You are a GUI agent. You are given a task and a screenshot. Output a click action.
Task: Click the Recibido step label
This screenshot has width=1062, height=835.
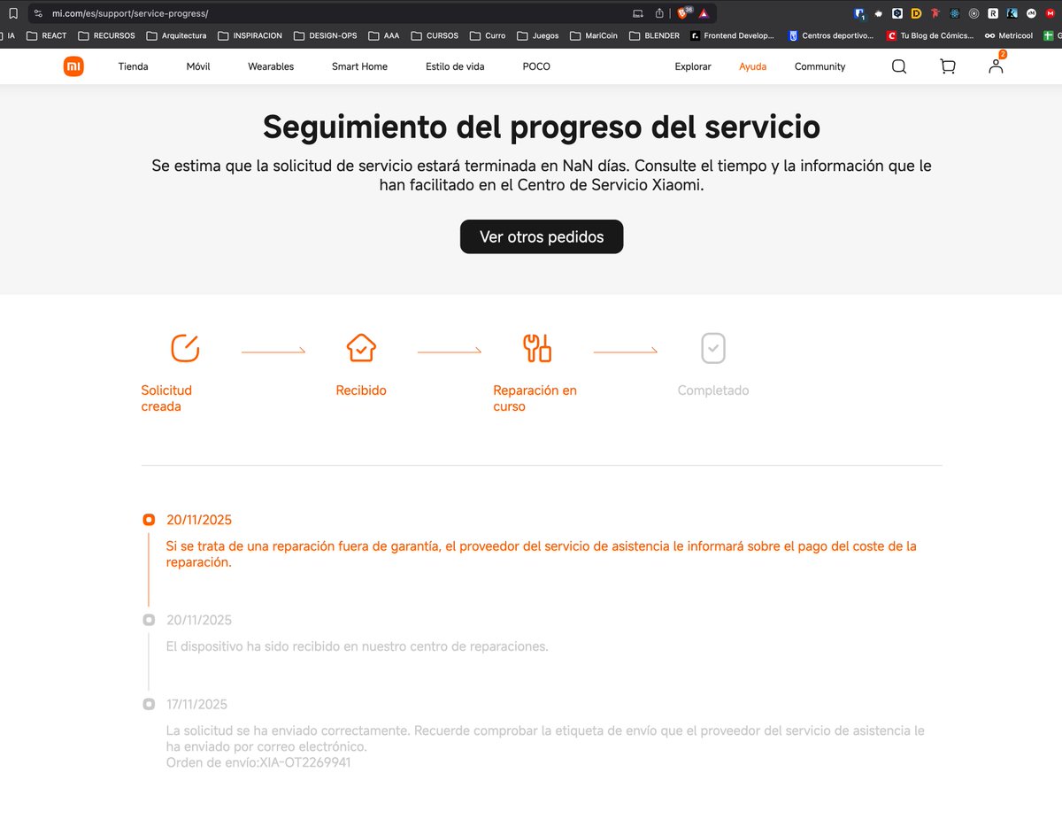361,390
